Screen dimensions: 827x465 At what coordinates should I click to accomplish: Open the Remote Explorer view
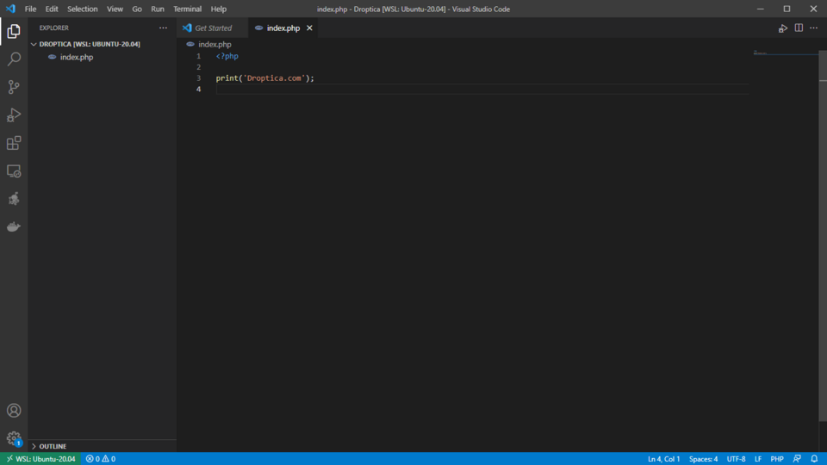(x=14, y=170)
